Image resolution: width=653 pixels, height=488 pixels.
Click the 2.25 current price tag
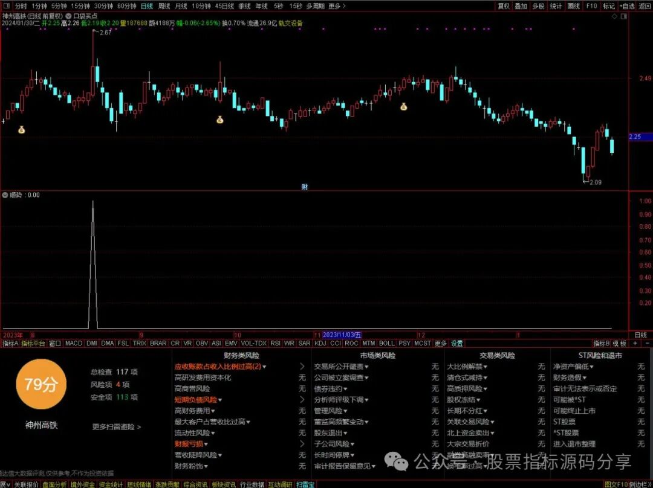tap(640, 136)
